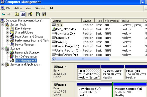Collapse the Storage tree node
Screen dimensions: 147x97
pyautogui.click(x=3, y=48)
